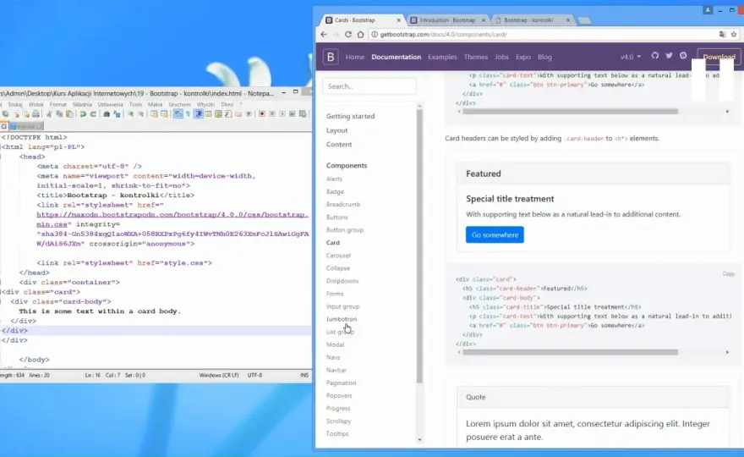Expand Content section in docs sidebar
The image size is (744, 457).
click(339, 145)
